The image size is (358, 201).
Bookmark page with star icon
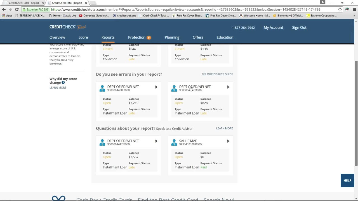[x=340, y=9]
